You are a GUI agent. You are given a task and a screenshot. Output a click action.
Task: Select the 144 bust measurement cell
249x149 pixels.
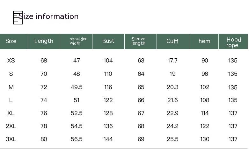click(x=108, y=139)
